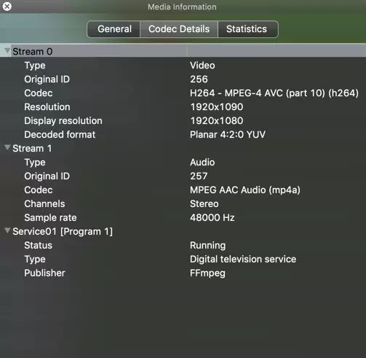Select Original ID value 256
Screen dimensions: 366x358
pos(199,79)
